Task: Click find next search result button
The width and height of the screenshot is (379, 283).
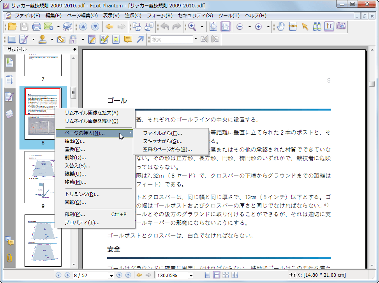Action: [215, 39]
